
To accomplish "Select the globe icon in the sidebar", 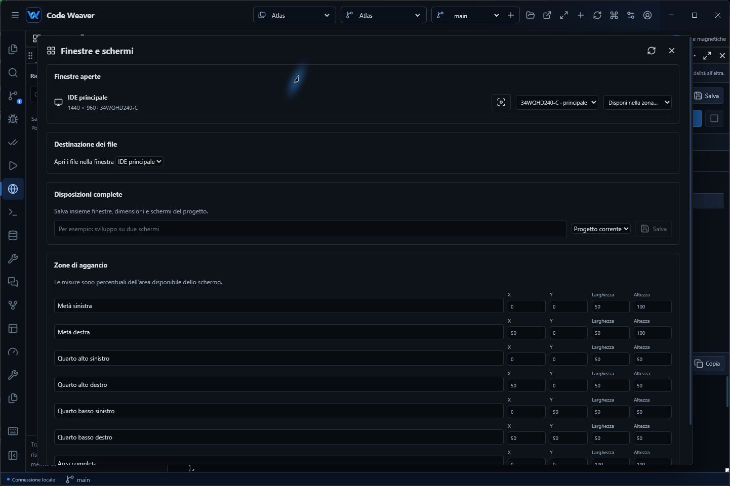I will pyautogui.click(x=13, y=189).
